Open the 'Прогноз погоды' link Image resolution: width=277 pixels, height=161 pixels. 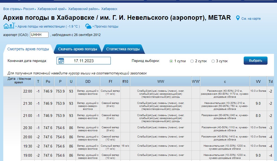click(106, 27)
